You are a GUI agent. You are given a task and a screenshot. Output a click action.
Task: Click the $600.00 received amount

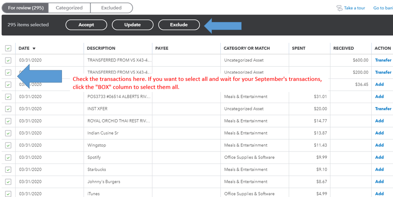click(x=360, y=60)
